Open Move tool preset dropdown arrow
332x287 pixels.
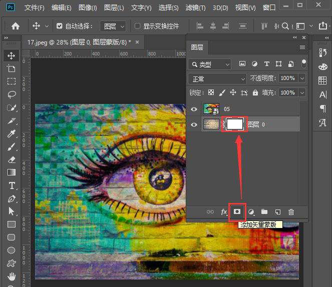tap(47, 26)
